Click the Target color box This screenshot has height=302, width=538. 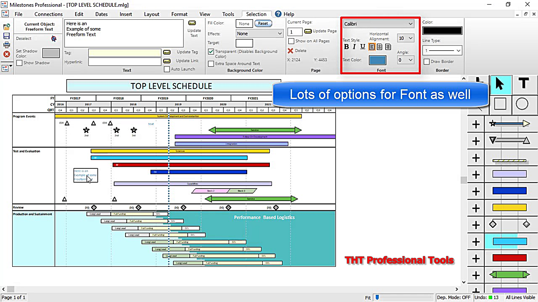[244, 43]
